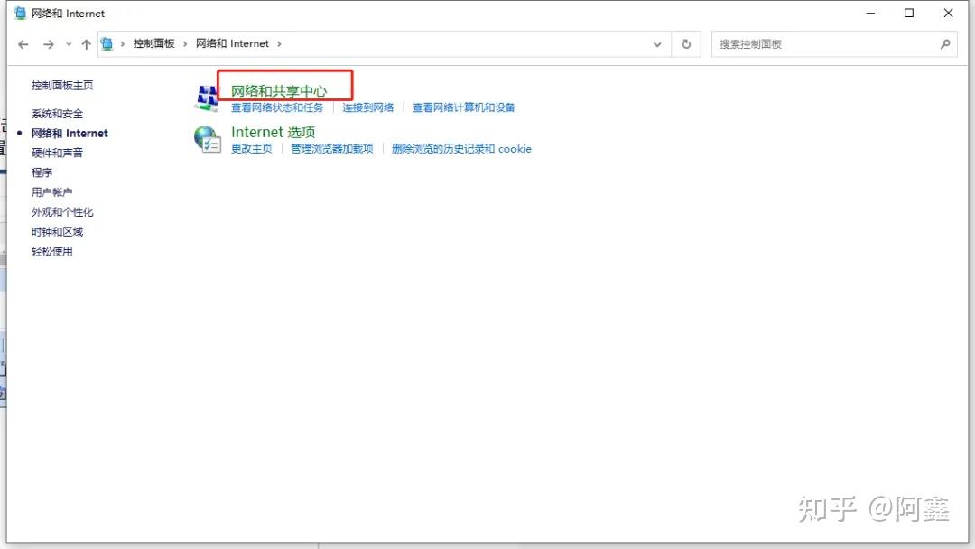Select 程序 in sidebar
The height and width of the screenshot is (549, 975).
coord(42,172)
